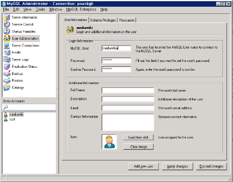Open the MySQL Enterprise menu
This screenshot has width=233, height=182.
tap(81, 9)
